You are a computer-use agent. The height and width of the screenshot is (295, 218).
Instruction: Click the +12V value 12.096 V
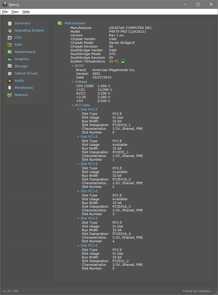[105, 90]
